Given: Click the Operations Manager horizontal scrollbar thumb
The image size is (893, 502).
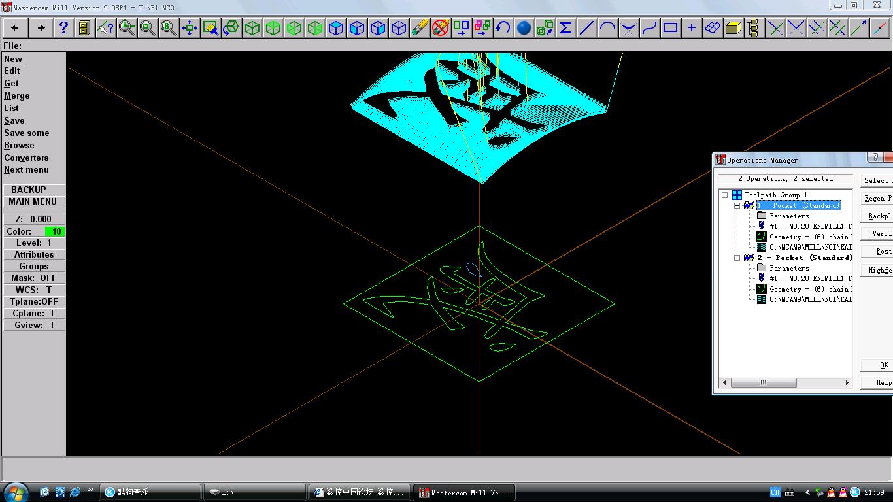Looking at the screenshot, I should 764,383.
